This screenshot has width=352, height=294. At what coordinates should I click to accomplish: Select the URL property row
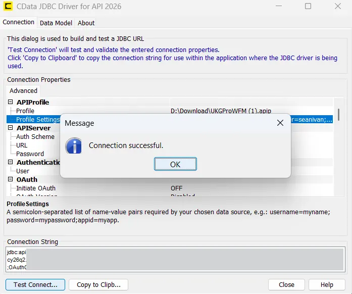(22, 145)
